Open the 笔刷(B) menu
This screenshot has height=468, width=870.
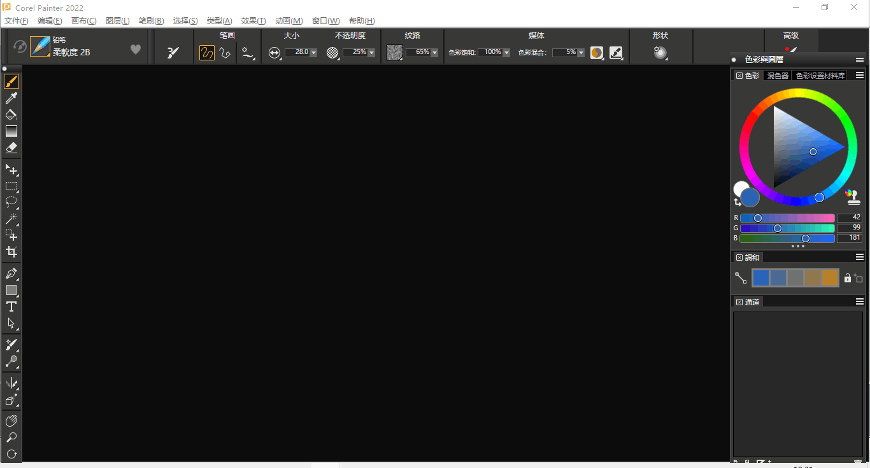152,21
